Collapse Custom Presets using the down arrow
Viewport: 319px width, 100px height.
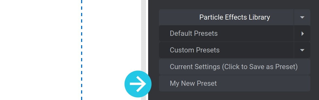pyautogui.click(x=302, y=50)
